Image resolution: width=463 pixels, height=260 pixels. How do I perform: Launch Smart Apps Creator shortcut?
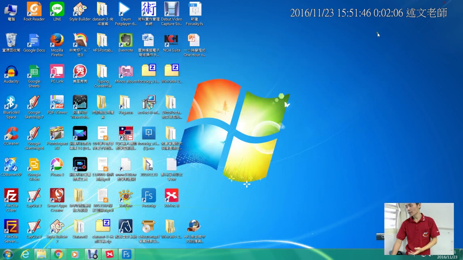[x=57, y=200]
